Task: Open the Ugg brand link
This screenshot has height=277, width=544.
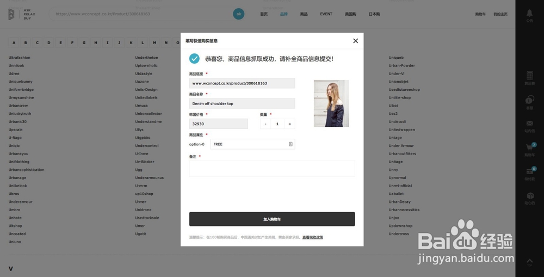Action: (139, 170)
